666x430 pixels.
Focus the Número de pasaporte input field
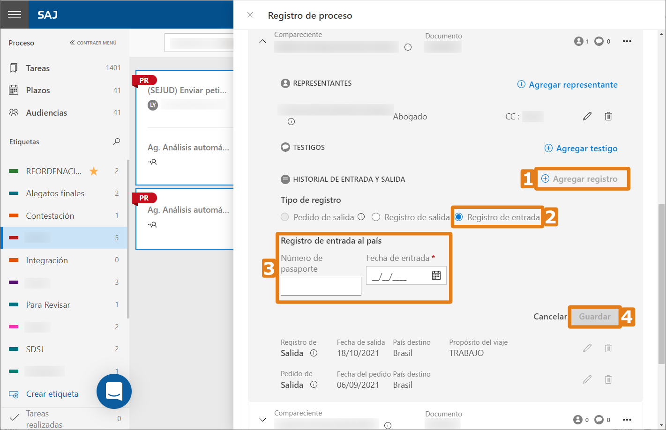pyautogui.click(x=321, y=286)
